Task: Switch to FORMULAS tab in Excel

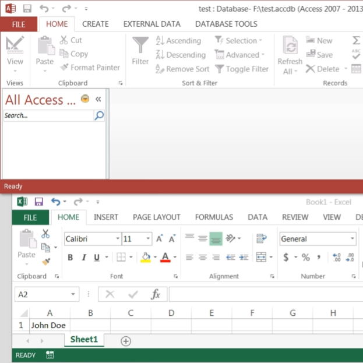Action: (214, 217)
